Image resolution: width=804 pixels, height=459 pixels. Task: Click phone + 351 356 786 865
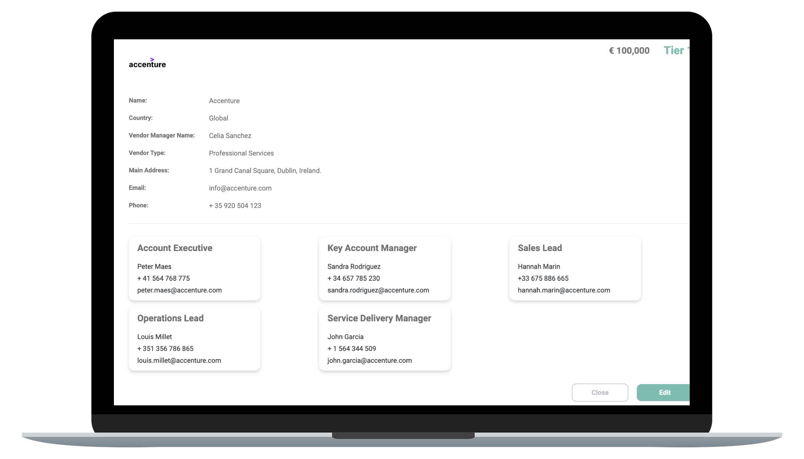point(165,349)
